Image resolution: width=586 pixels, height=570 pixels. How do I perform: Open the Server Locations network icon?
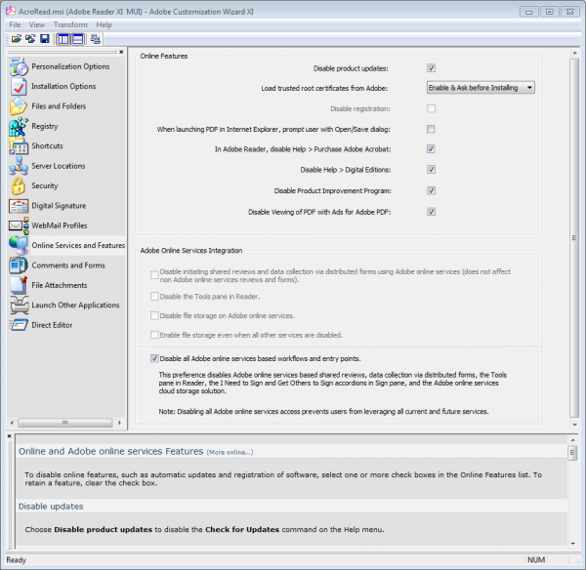(19, 166)
